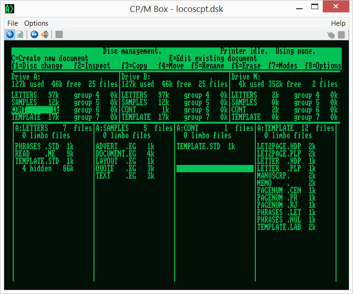Click the 'Printer idle.' status text

[x=244, y=51]
